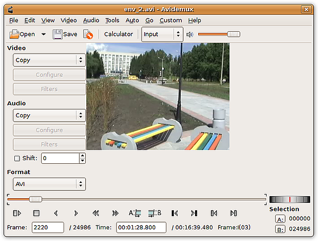Viewport: 318px width, 241px height.
Task: Click the Calculator button
Action: pos(118,34)
